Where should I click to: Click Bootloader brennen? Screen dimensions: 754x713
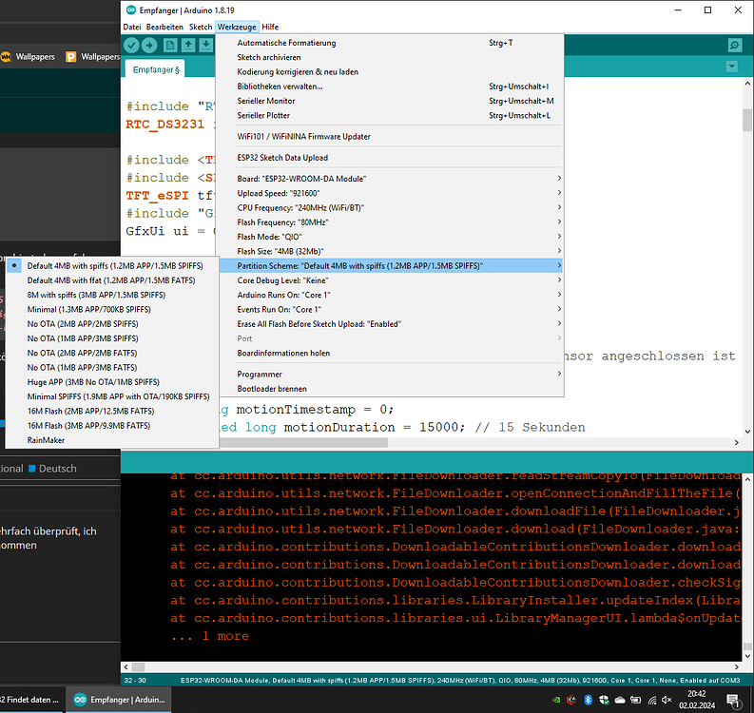point(272,389)
